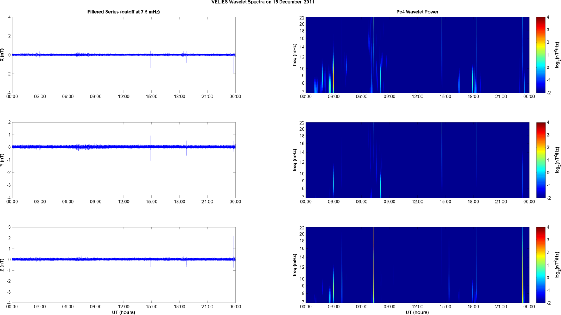Screen dimensions: 561x315
Task: Select the Filtered Series plot title
Action: pyautogui.click(x=123, y=12)
